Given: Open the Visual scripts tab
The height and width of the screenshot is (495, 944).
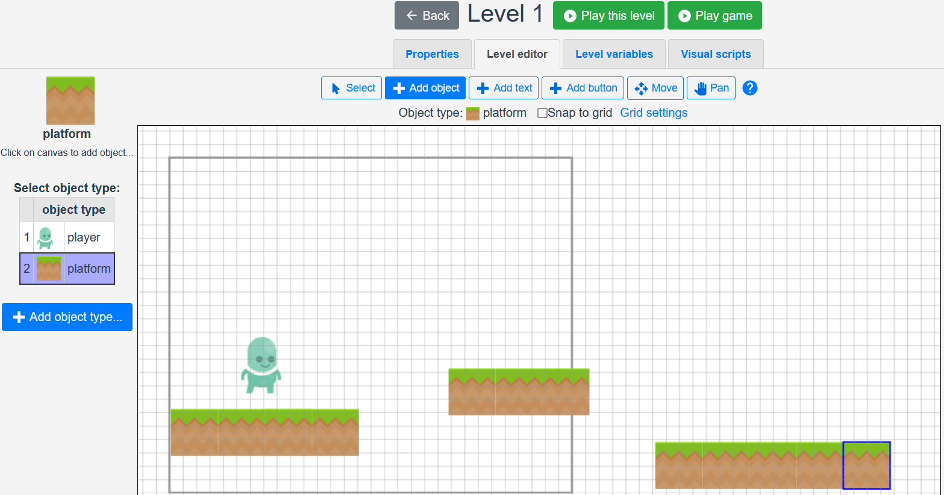Looking at the screenshot, I should (x=716, y=54).
